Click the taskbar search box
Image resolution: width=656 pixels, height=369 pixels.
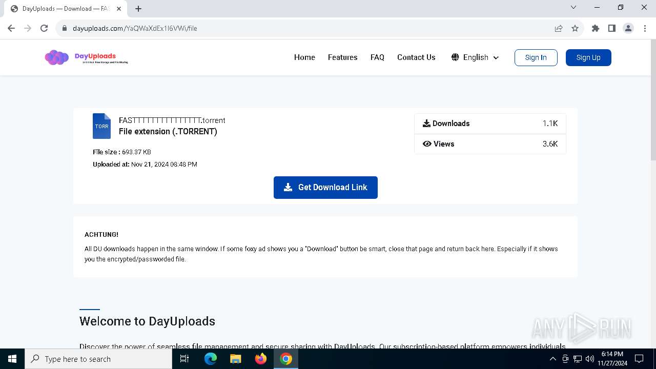(98, 359)
